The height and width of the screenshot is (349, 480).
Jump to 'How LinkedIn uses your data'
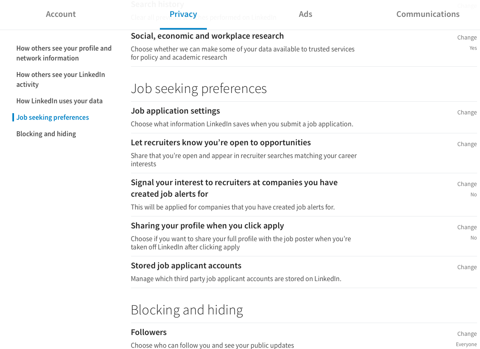59,101
